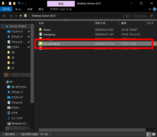Click the horizontal scrollbar of file list

coord(92,130)
